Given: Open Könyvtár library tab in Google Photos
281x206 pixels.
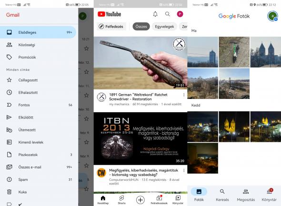Looking at the screenshot, I should point(269,195).
